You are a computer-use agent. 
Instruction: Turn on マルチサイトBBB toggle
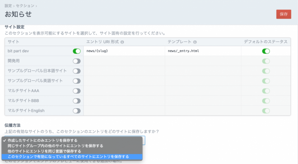tap(77, 100)
